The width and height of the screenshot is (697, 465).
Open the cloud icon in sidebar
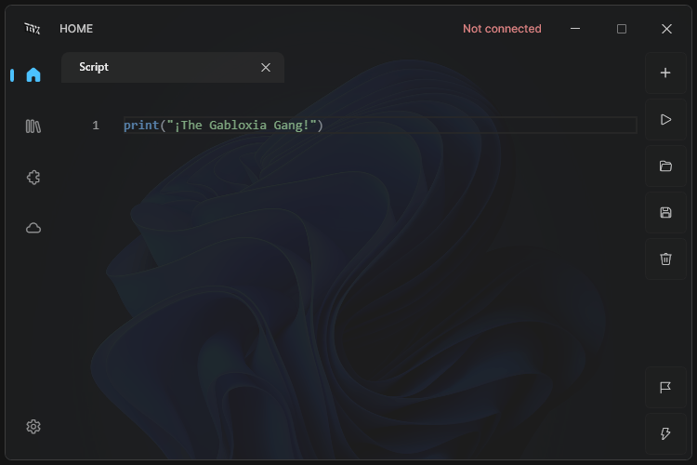coord(33,228)
